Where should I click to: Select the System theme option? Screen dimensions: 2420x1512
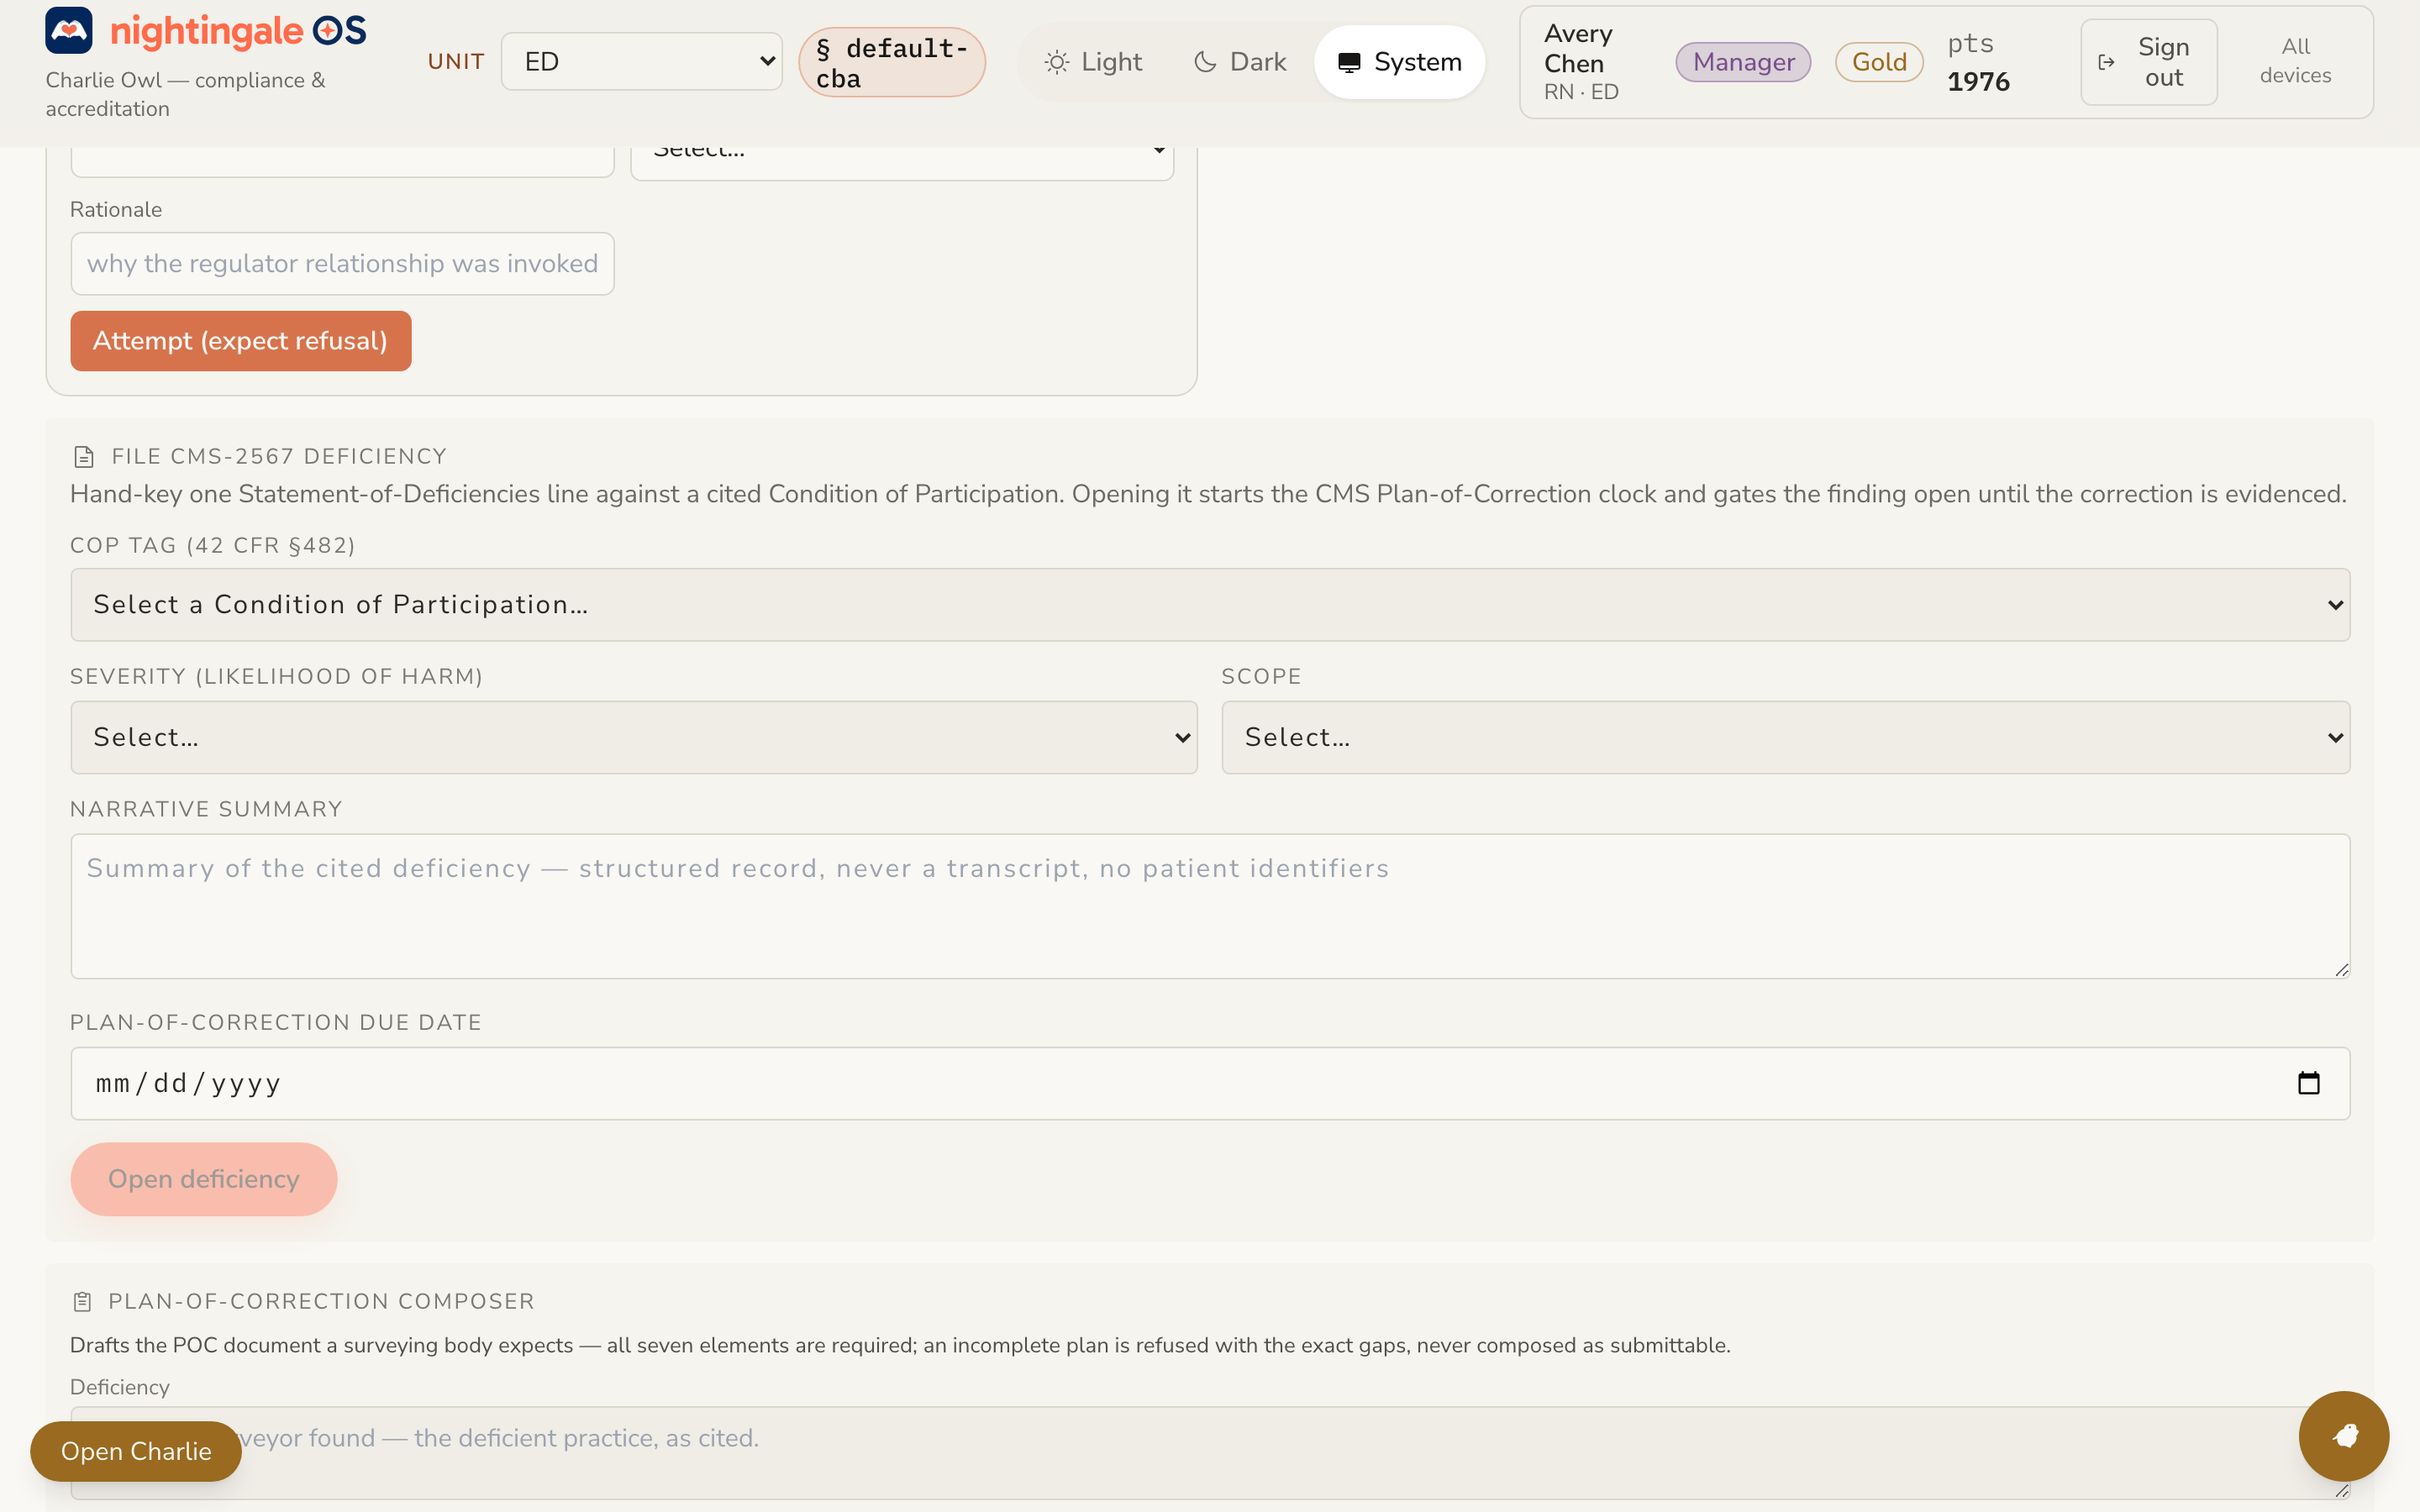(1399, 62)
